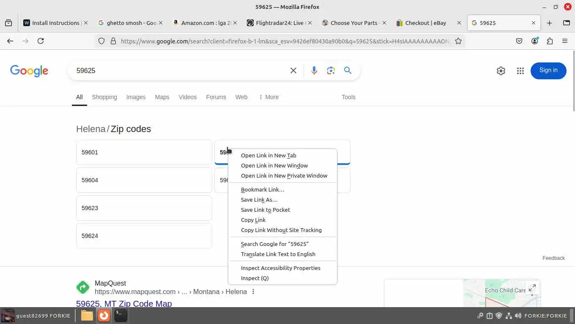Screen dimensions: 575x324
Task: Choose Save Link As…
Action: pyautogui.click(x=282, y=200)
